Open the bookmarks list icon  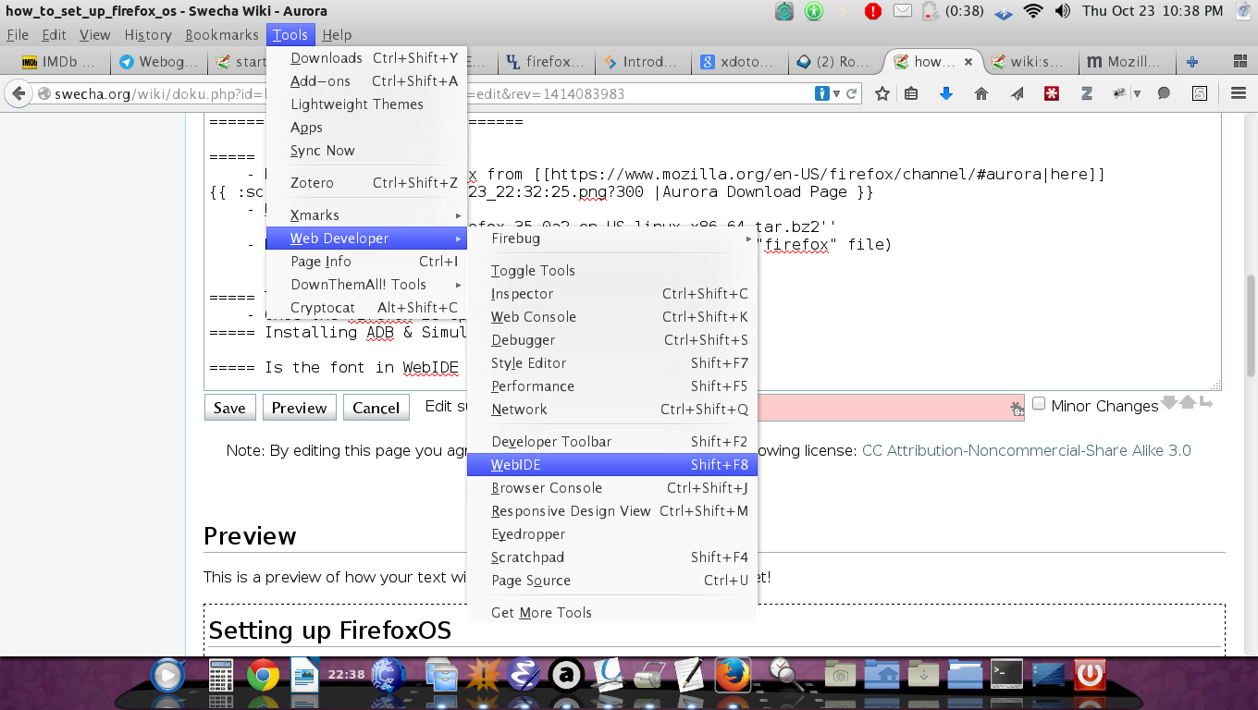[x=911, y=93]
